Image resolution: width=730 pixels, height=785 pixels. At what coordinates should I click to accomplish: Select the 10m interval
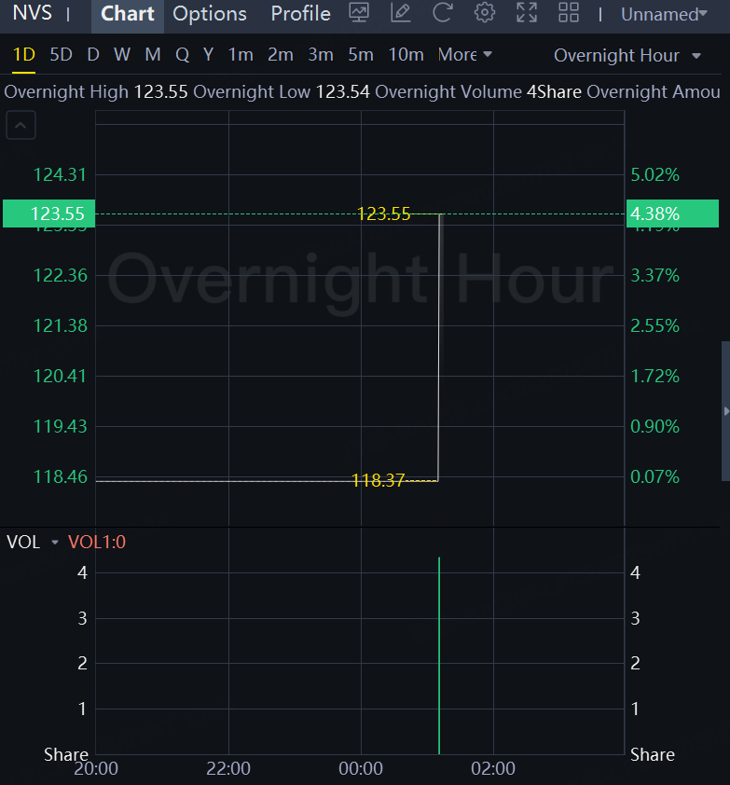coord(406,55)
